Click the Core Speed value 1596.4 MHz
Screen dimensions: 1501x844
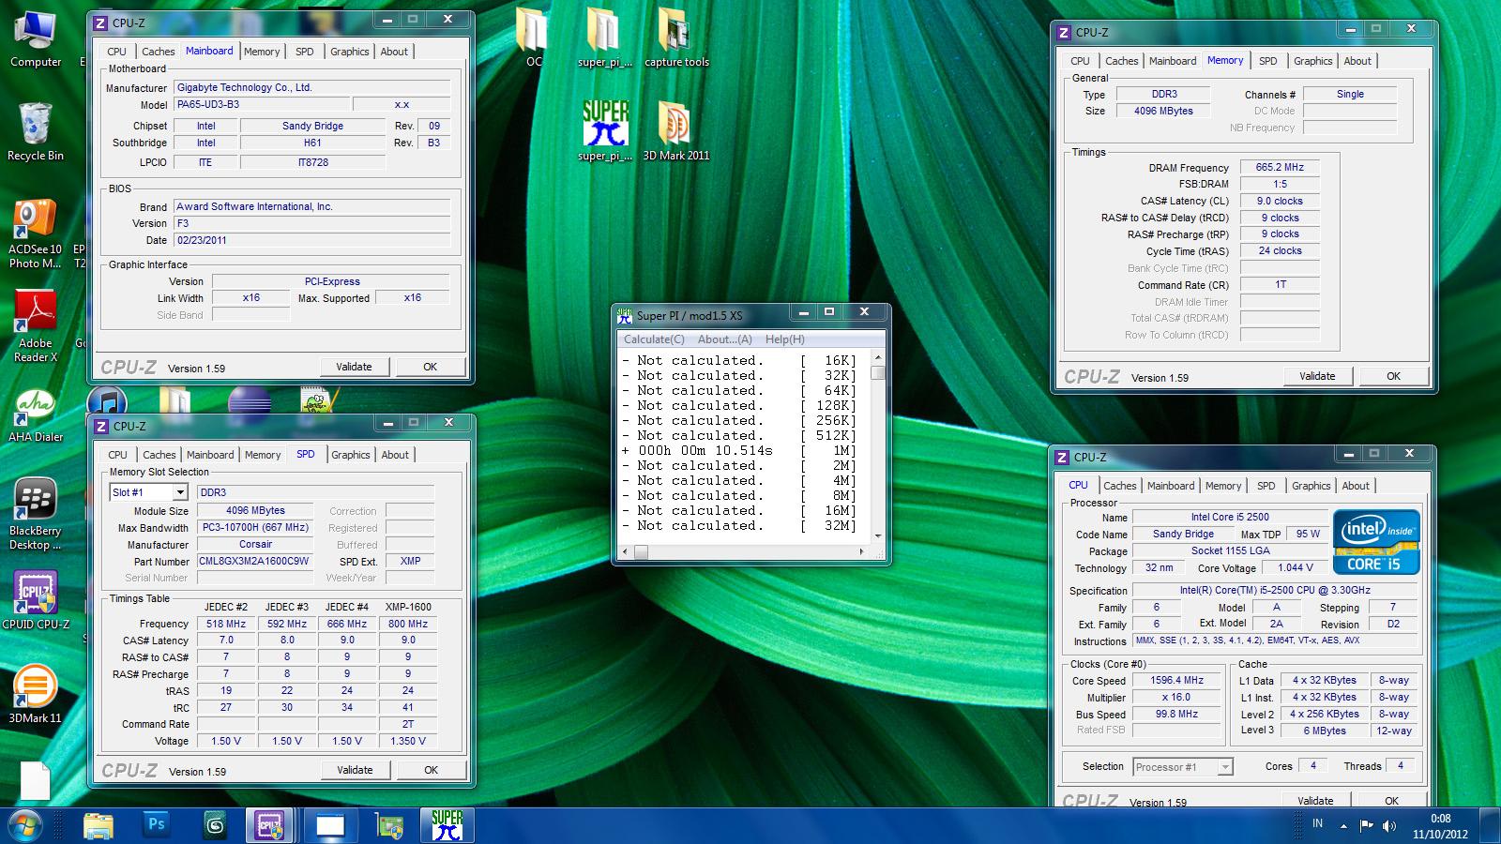point(1177,681)
